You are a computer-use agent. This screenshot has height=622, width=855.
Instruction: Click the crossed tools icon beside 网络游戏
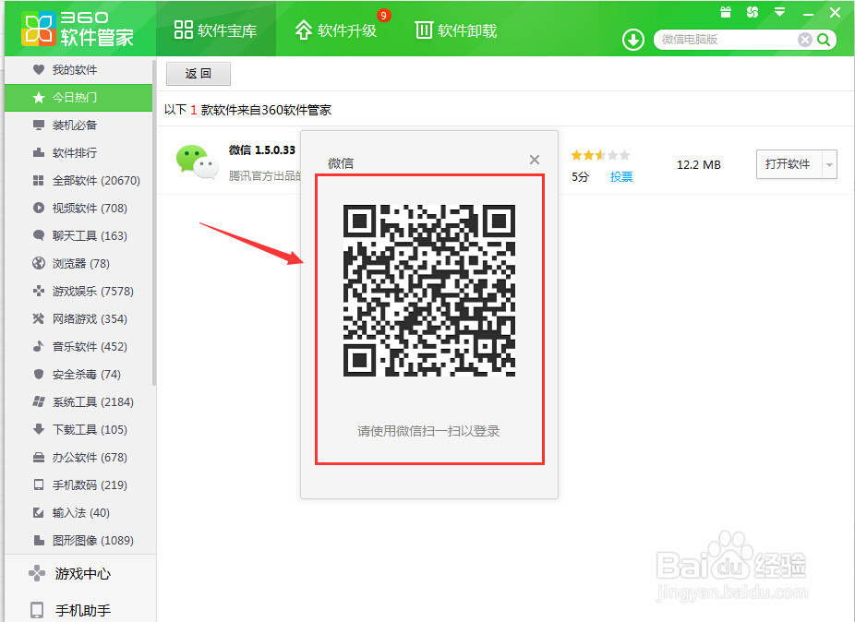38,318
